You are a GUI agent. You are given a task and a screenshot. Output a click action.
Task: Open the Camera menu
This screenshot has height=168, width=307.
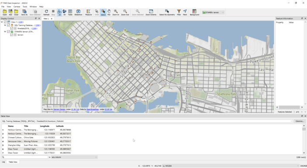click(x=17, y=7)
